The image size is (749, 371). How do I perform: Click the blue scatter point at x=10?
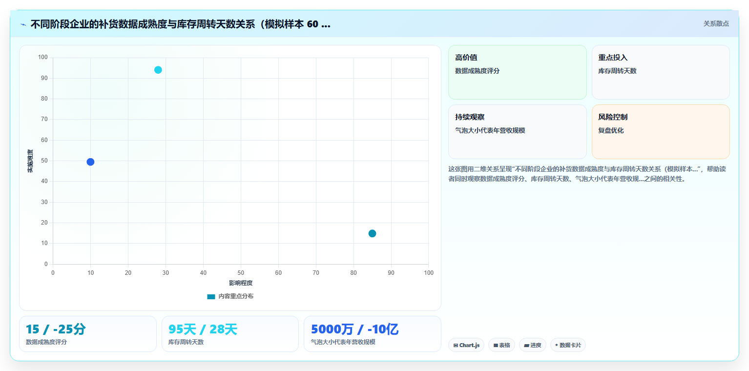pyautogui.click(x=90, y=162)
